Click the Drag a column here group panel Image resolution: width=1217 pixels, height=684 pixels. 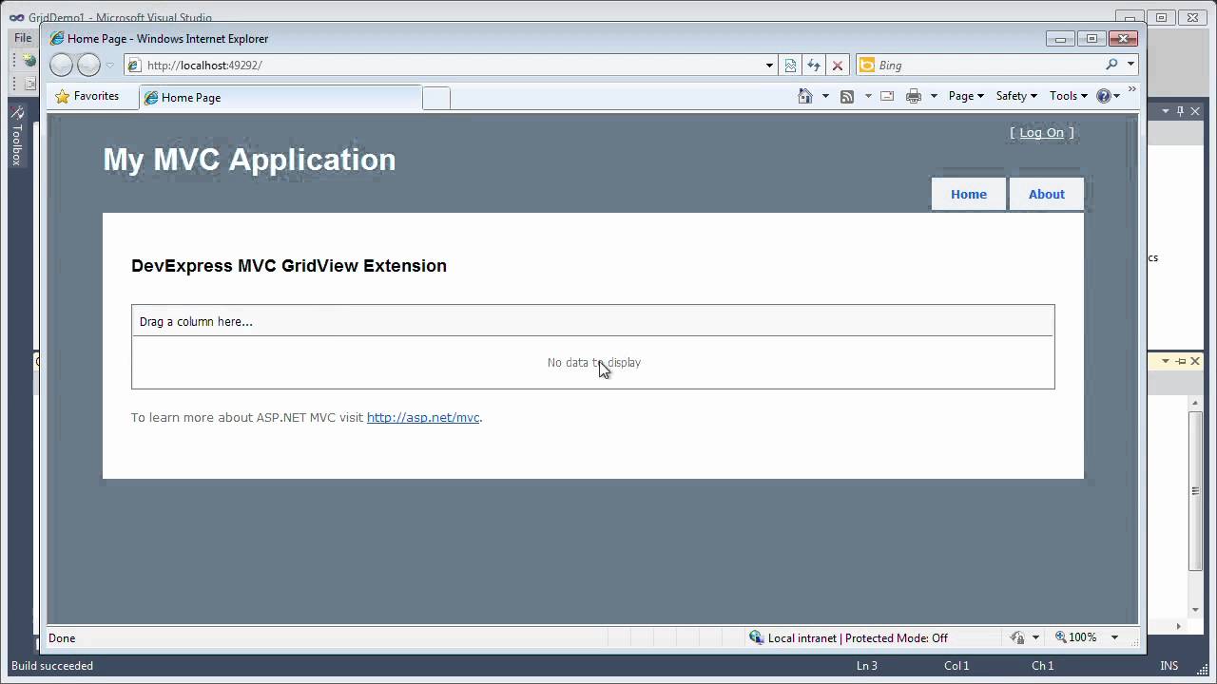click(x=593, y=321)
